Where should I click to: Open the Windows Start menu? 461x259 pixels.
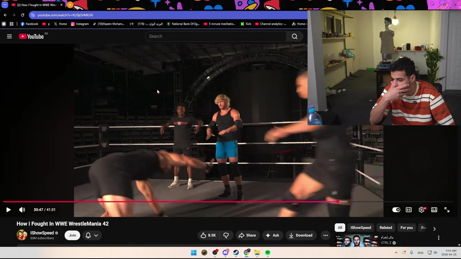(x=194, y=253)
